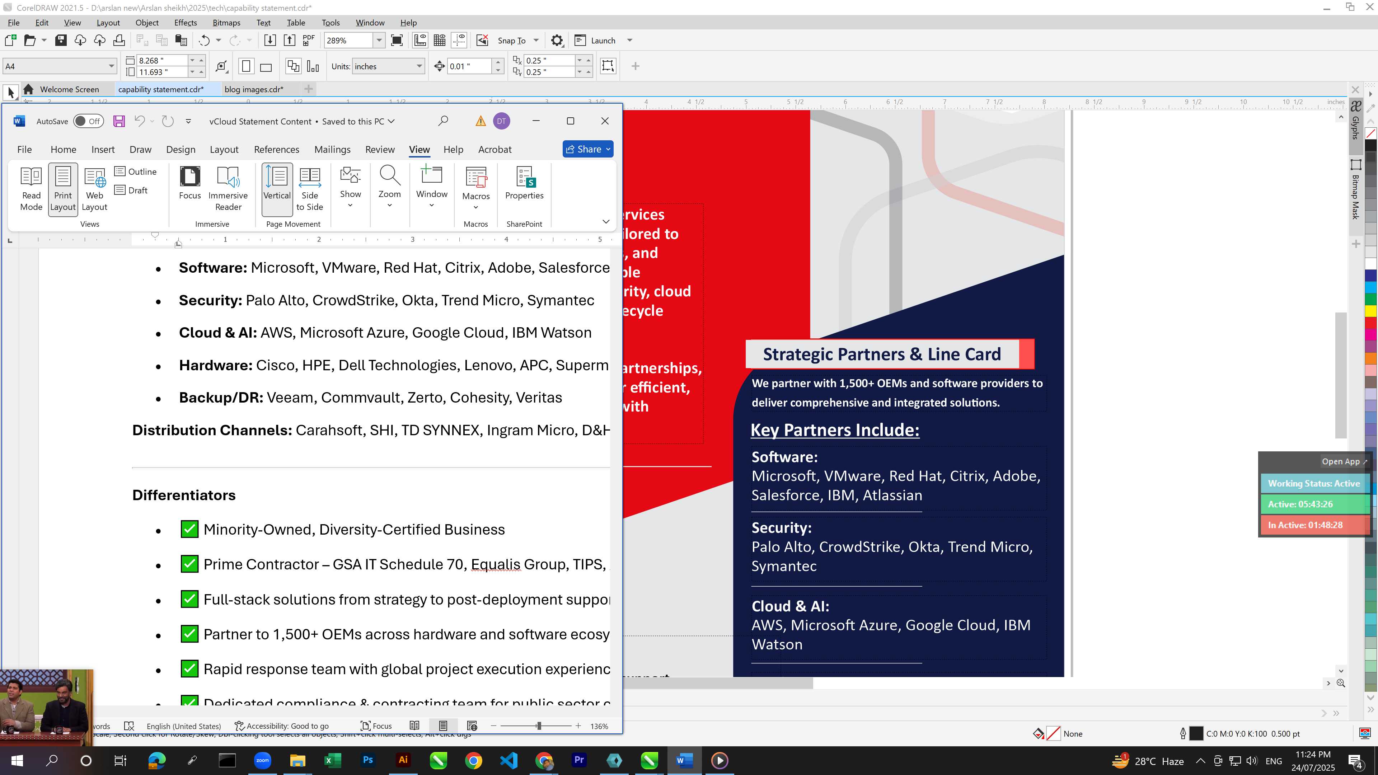Open the References tab in Word
The width and height of the screenshot is (1378, 775).
277,149
